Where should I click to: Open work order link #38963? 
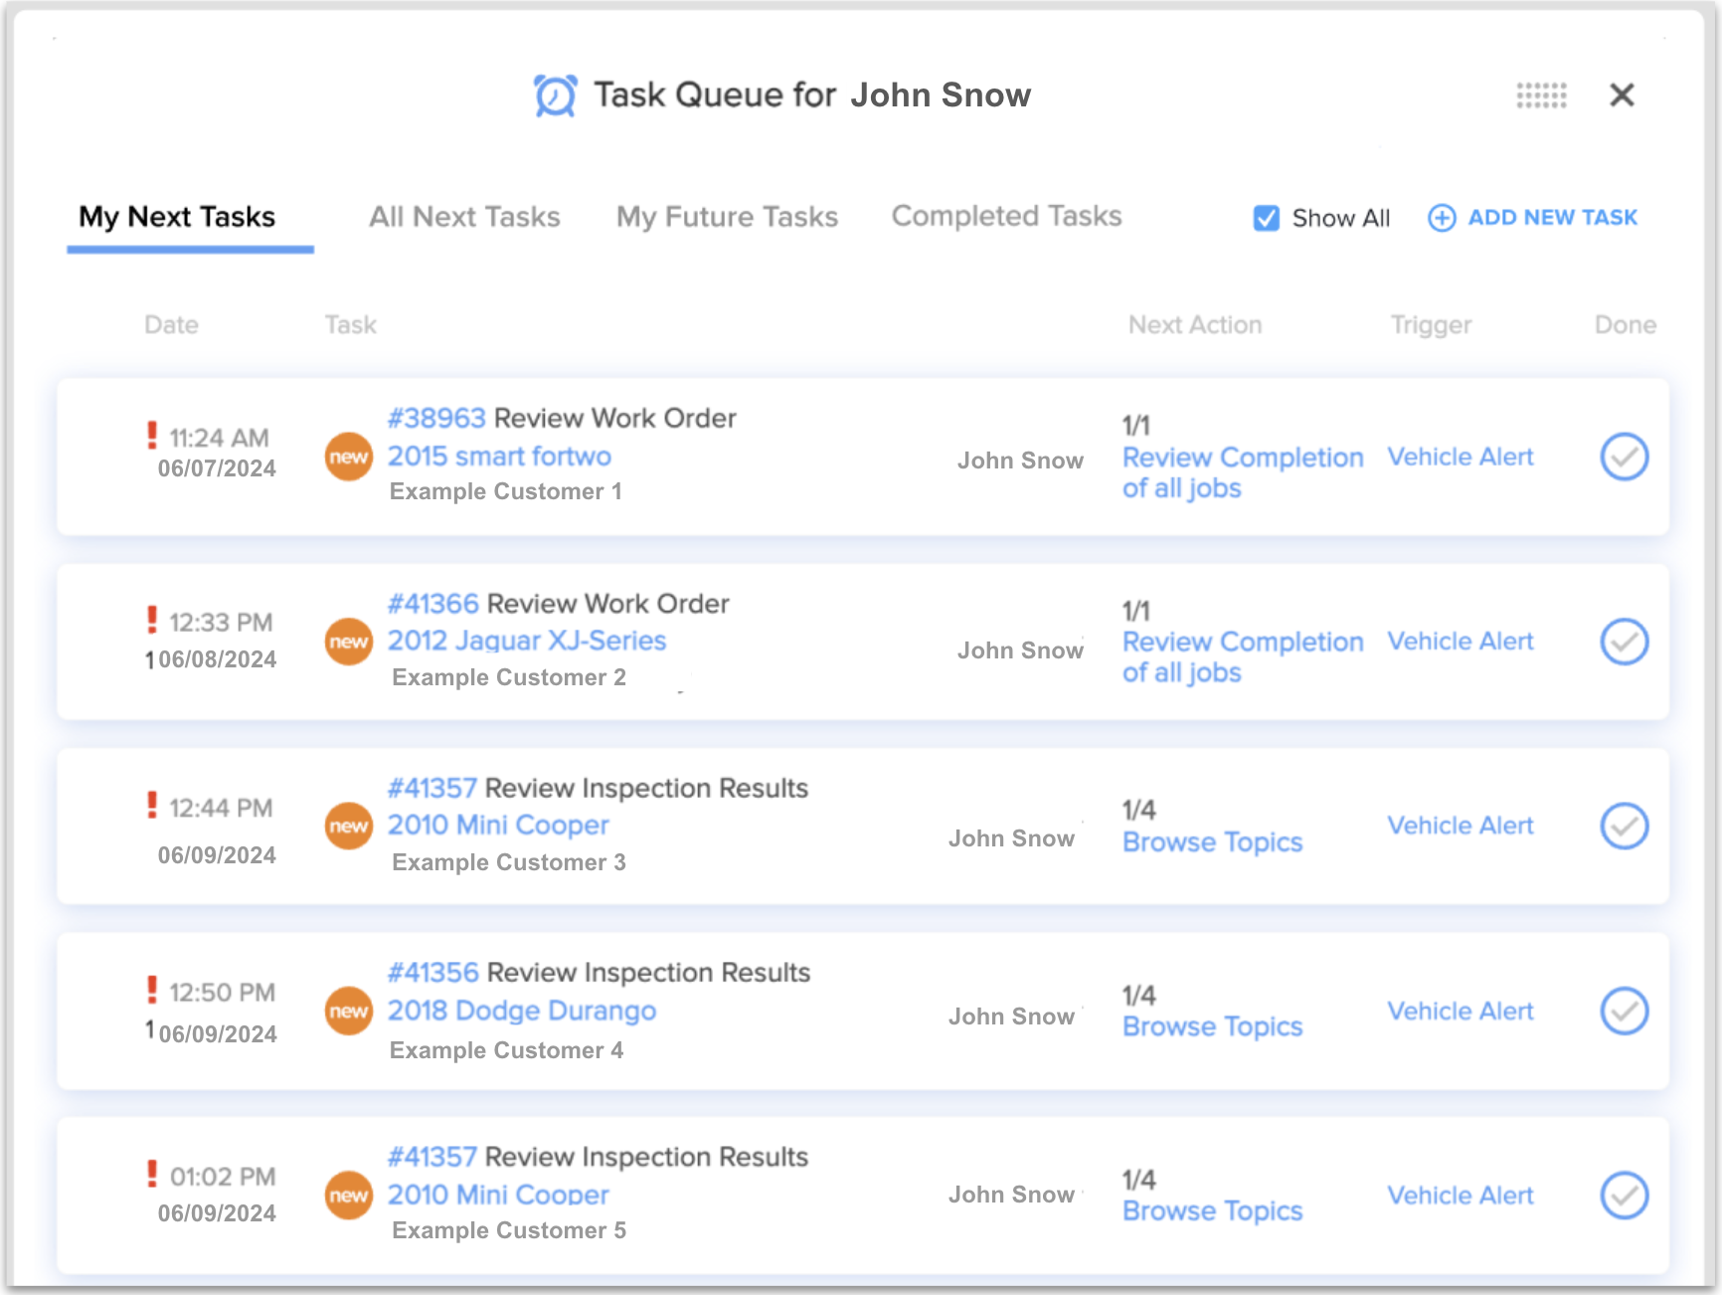click(436, 418)
